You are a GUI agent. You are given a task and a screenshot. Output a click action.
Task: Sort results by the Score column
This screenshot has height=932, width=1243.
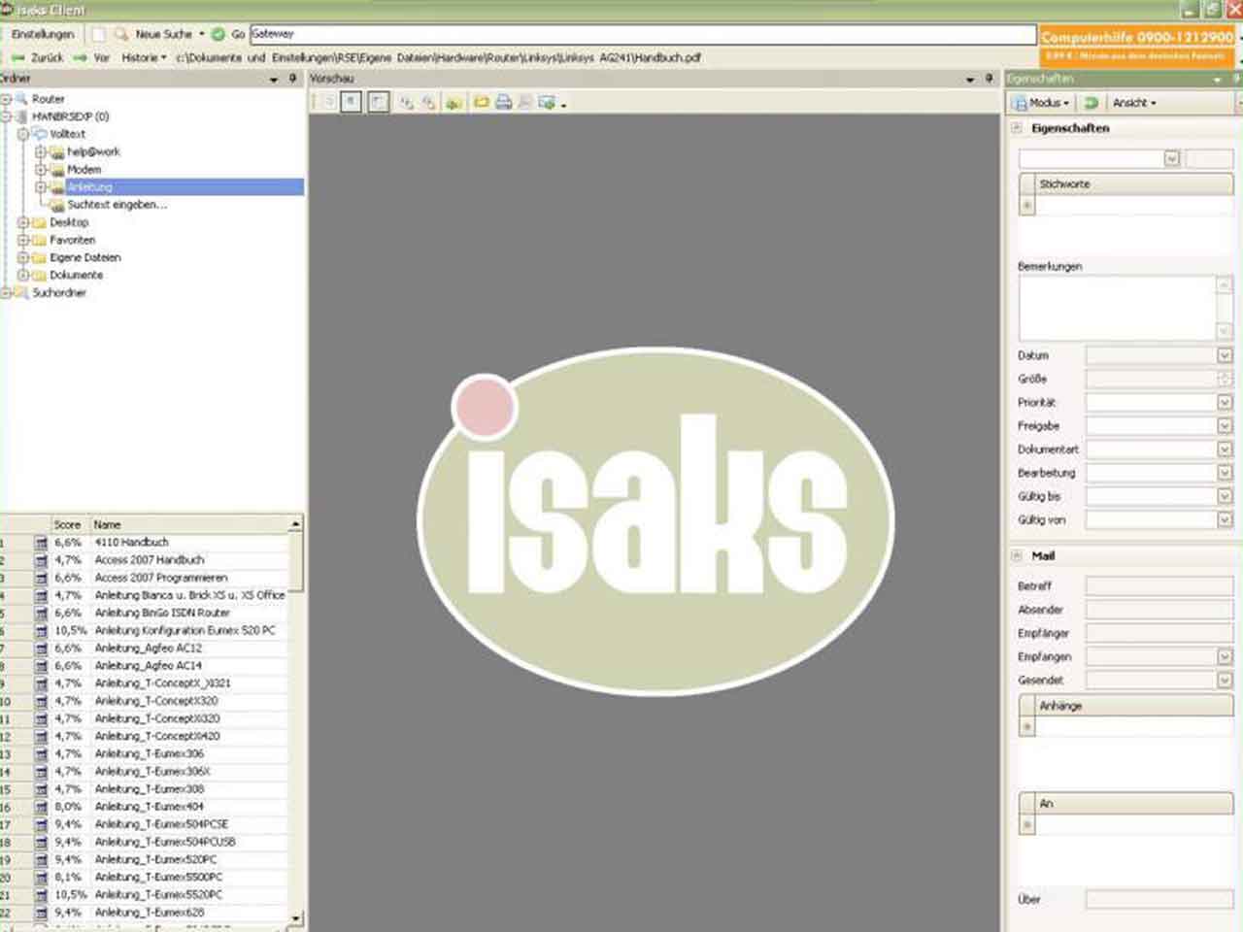(71, 524)
